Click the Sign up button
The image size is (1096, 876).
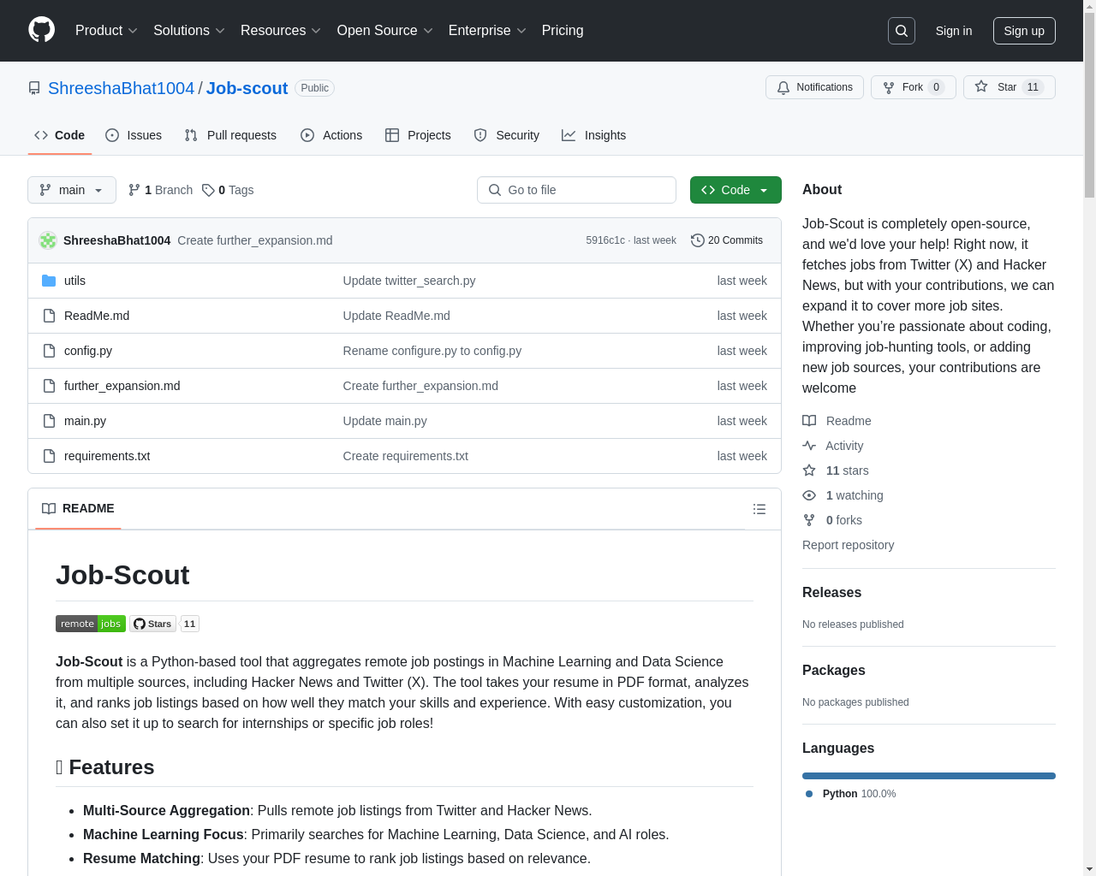[x=1024, y=31]
